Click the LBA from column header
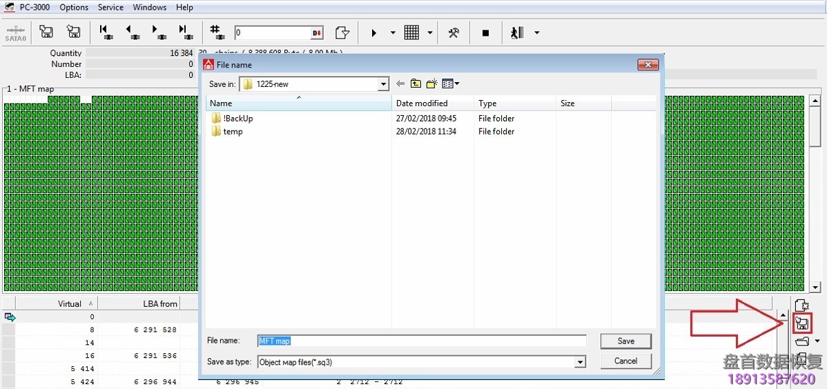Screen dimensions: 827x389 tap(139, 303)
